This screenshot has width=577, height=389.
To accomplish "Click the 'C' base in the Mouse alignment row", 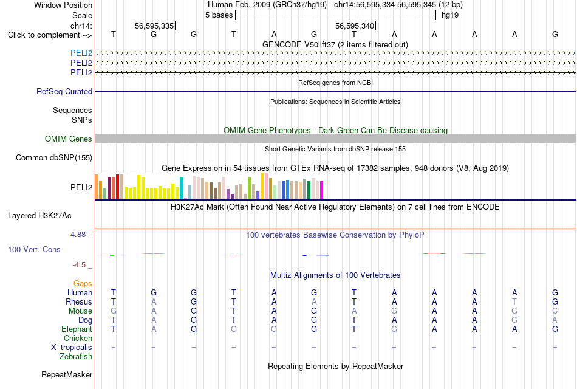I will pyautogui.click(x=555, y=311).
